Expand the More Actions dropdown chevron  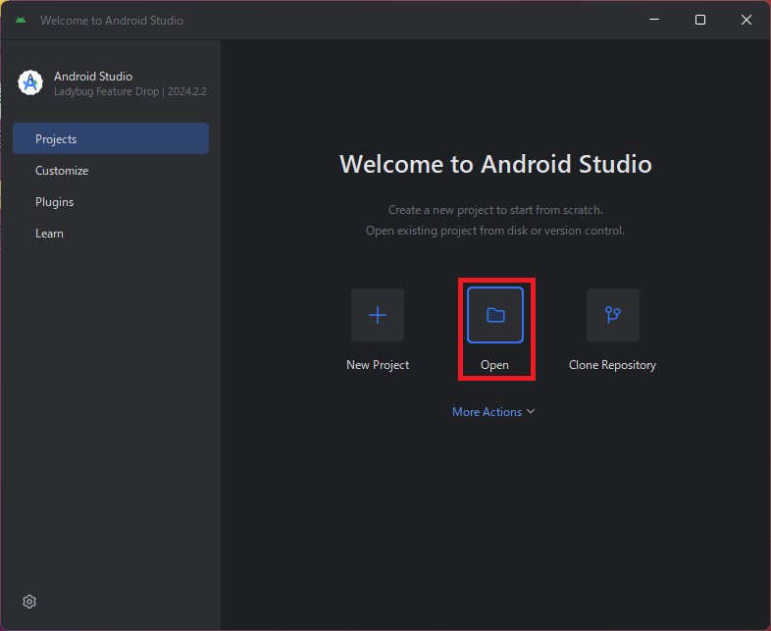532,412
